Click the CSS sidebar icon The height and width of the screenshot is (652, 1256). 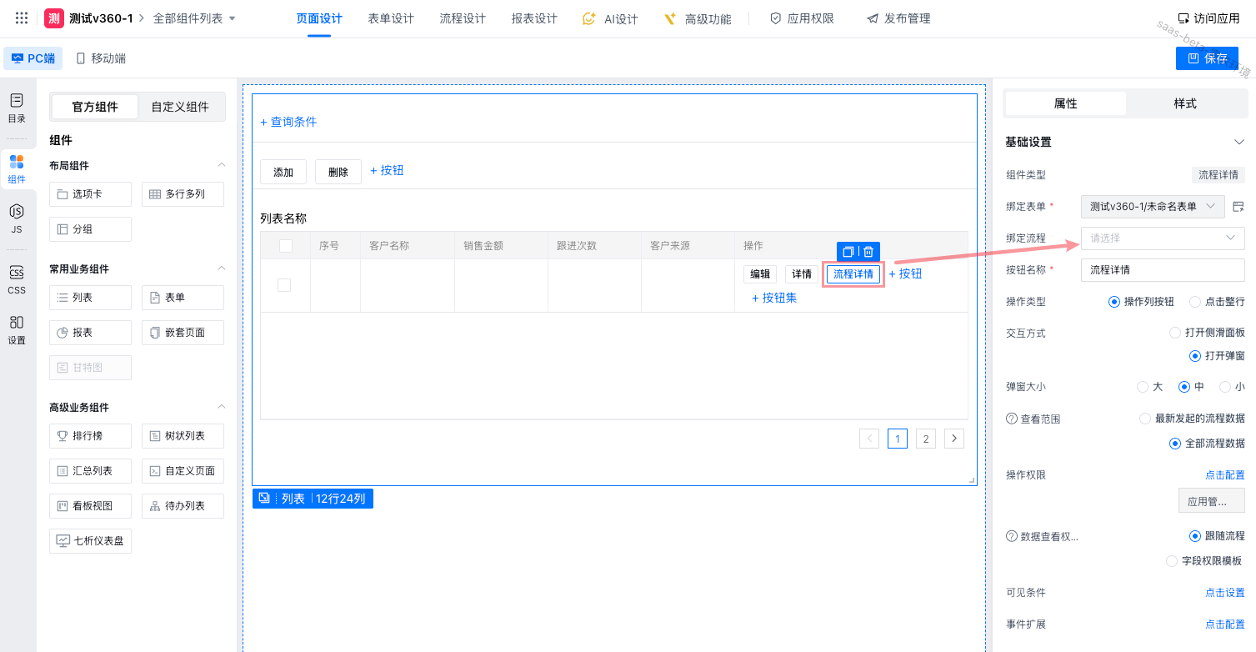17,279
